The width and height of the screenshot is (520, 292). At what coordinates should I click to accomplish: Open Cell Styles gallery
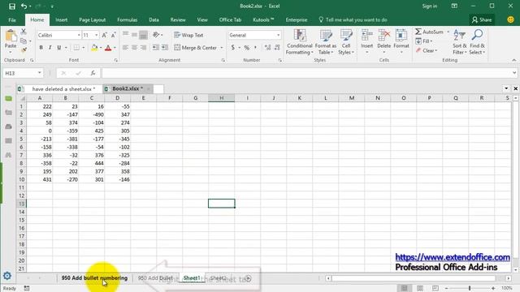346,42
